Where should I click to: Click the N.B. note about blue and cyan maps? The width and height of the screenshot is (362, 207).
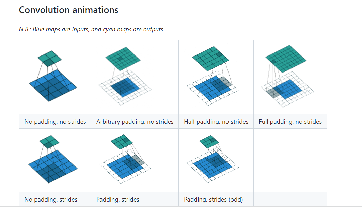pos(92,29)
